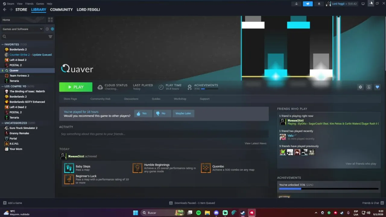Click the Quombo achievement icon
This screenshot has width=386, height=217.
coord(206,168)
